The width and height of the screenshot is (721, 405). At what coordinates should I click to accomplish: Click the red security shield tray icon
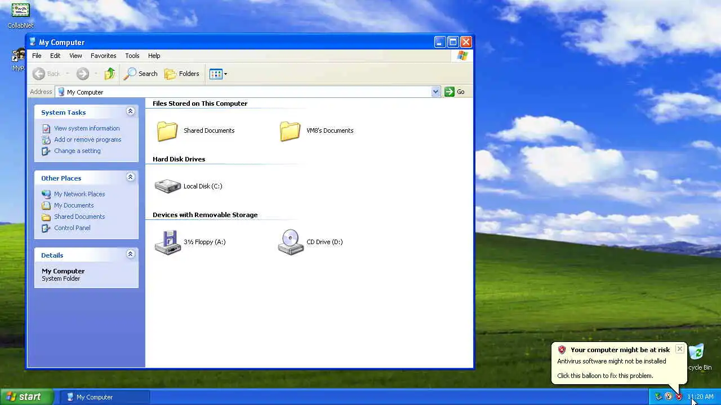679,397
